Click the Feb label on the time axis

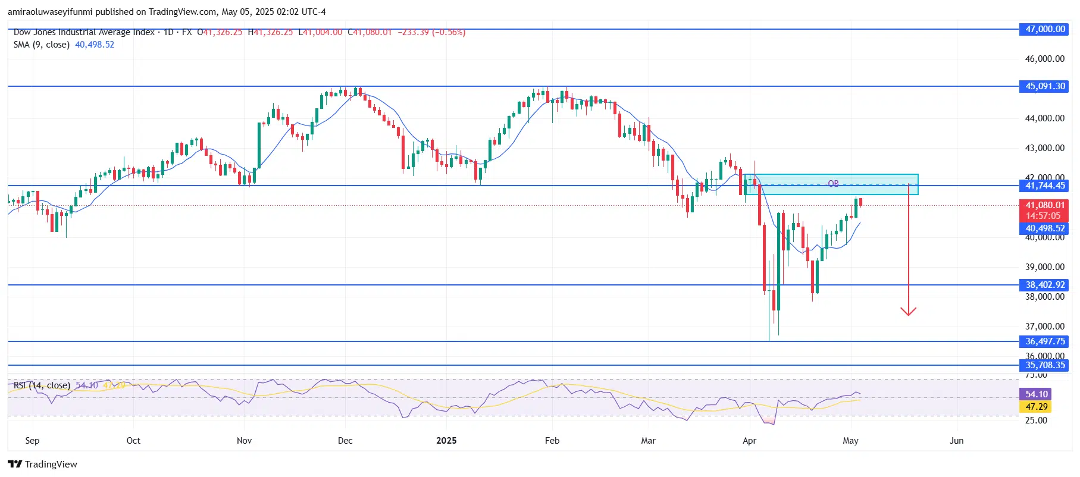tap(552, 441)
